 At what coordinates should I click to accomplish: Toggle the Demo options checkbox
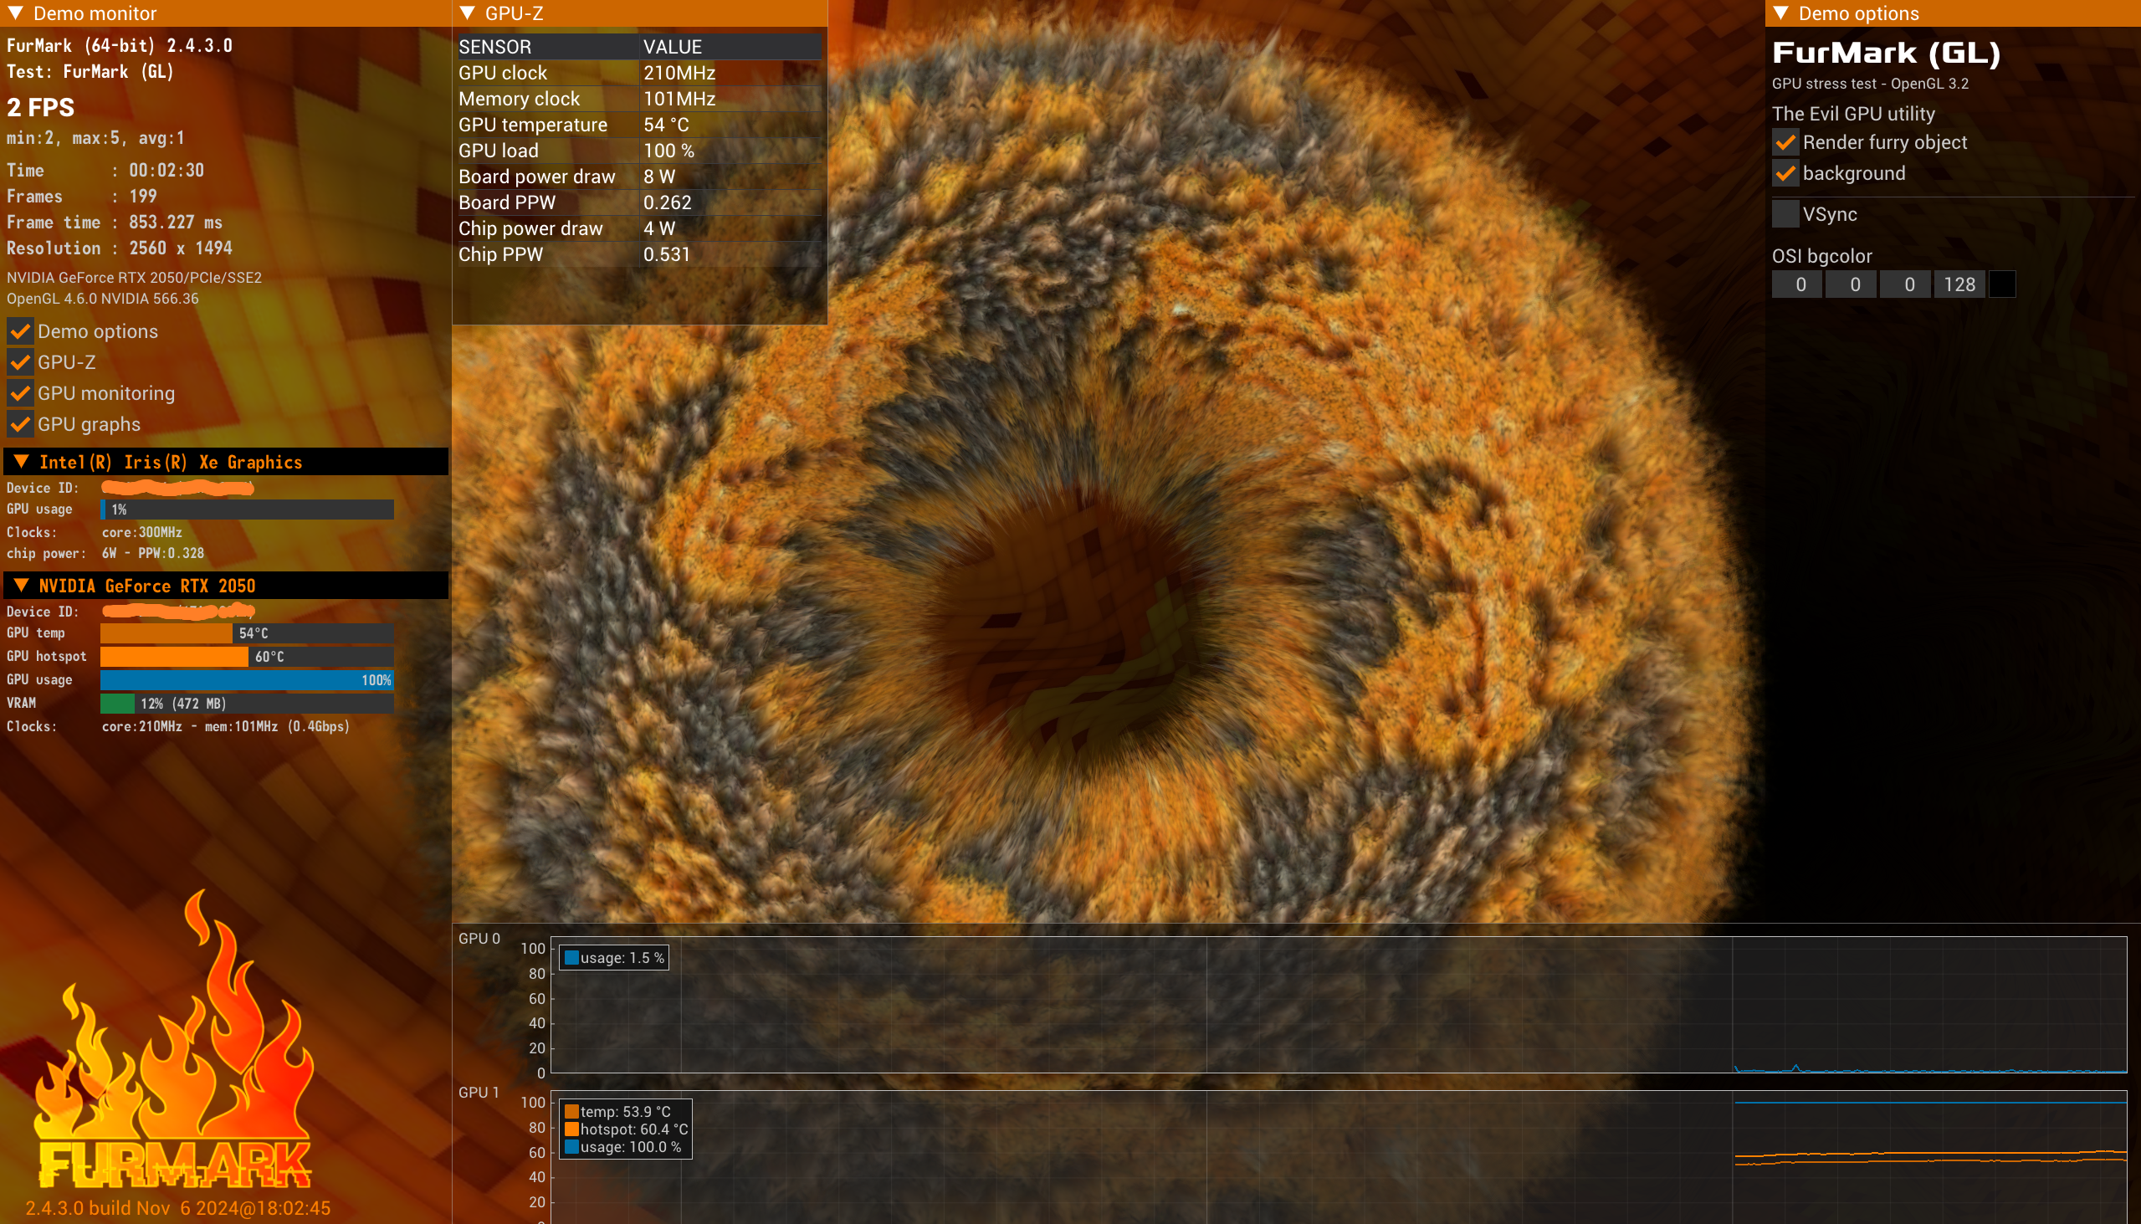pyautogui.click(x=20, y=331)
